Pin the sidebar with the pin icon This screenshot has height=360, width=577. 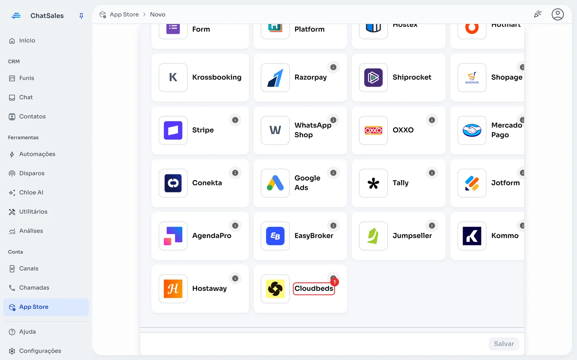(81, 16)
